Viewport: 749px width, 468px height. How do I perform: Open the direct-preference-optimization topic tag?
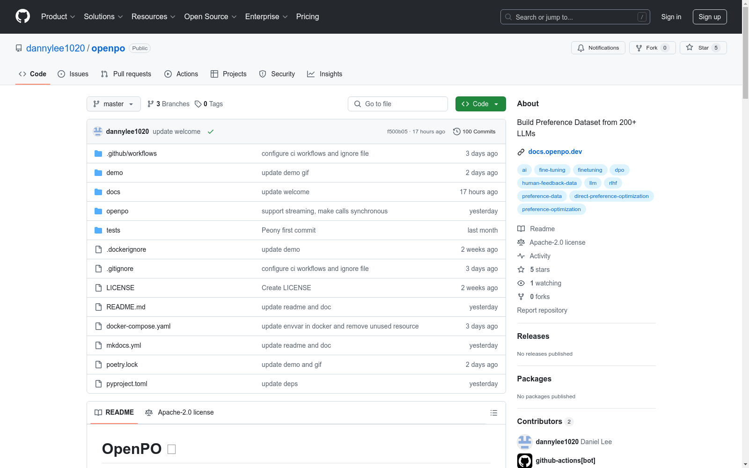click(x=611, y=196)
